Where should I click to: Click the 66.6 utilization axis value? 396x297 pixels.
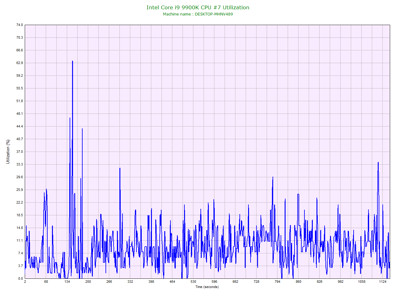click(x=19, y=50)
